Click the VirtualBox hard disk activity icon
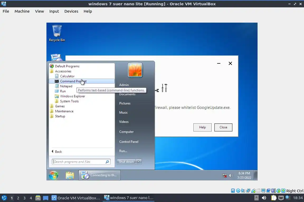This screenshot has height=202, width=304. [233, 191]
